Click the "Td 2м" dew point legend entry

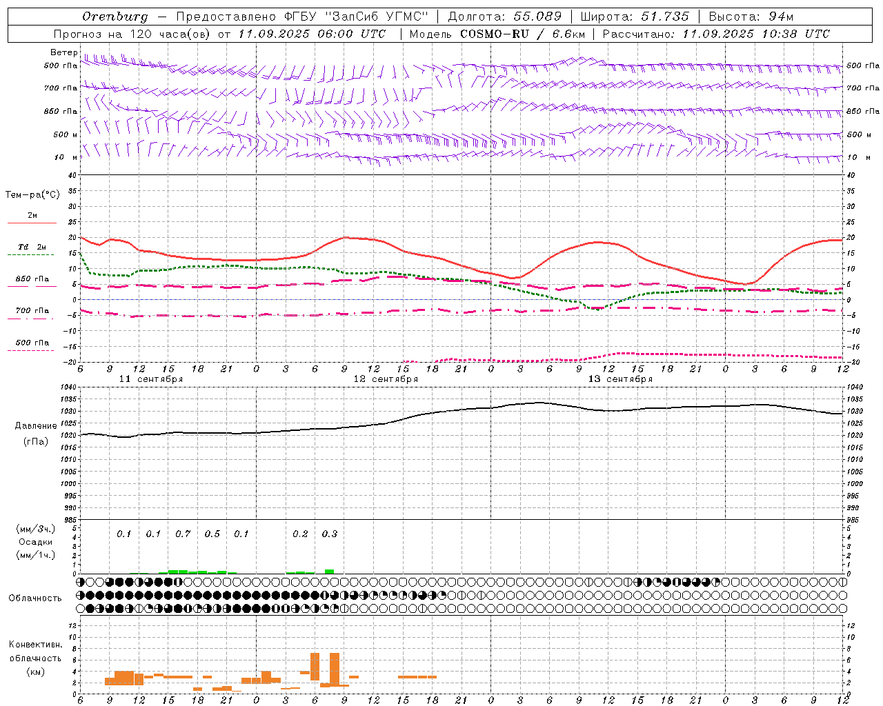pos(32,247)
